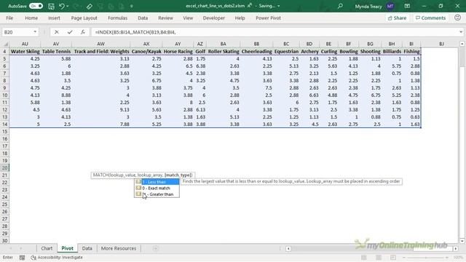The height and width of the screenshot is (262, 466).
Task: Click the 100% zoom level
Action: [458, 258]
